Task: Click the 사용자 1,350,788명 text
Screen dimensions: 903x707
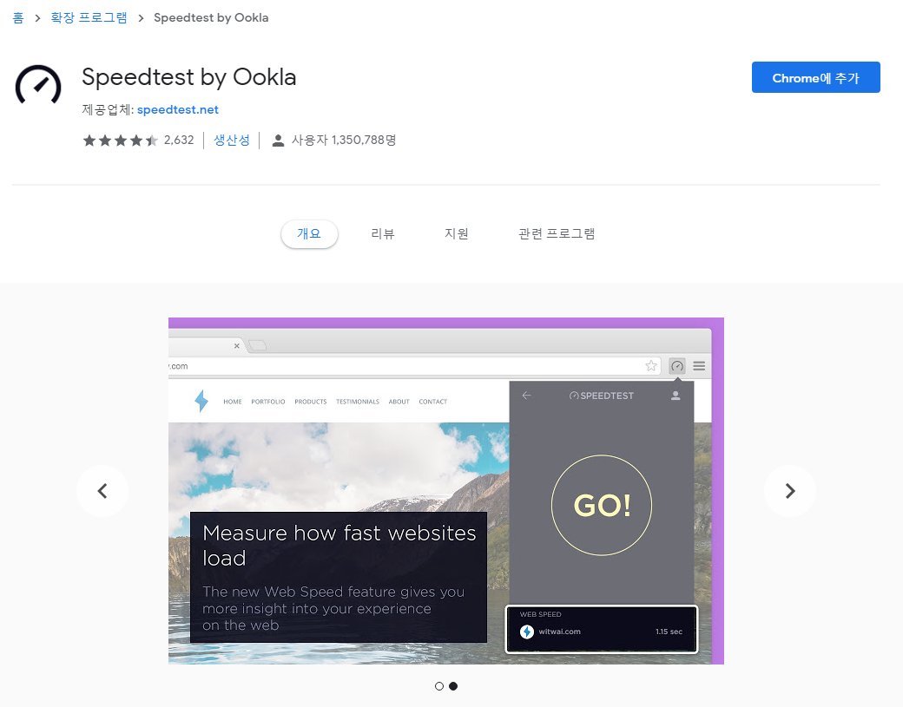Action: click(344, 141)
